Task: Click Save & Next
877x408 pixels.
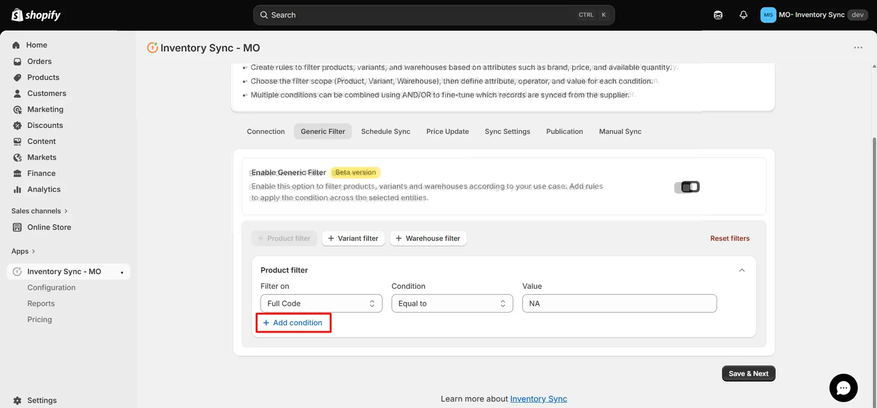Action: point(749,373)
